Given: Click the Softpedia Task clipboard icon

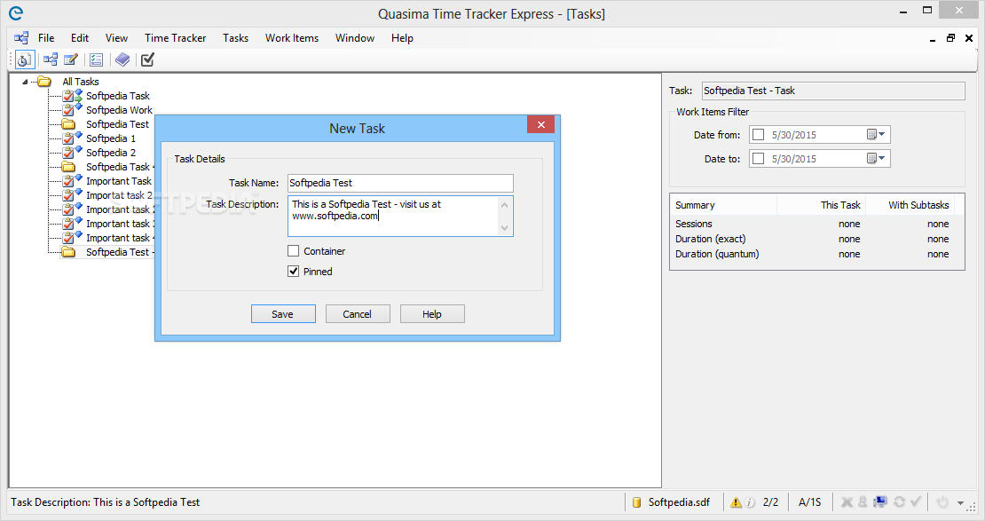Looking at the screenshot, I should (68, 96).
